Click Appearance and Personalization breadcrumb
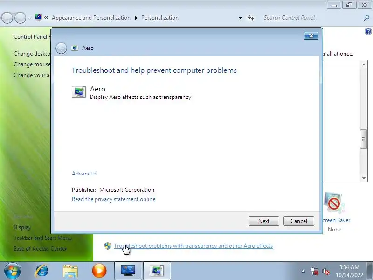The image size is (373, 280). (x=91, y=18)
